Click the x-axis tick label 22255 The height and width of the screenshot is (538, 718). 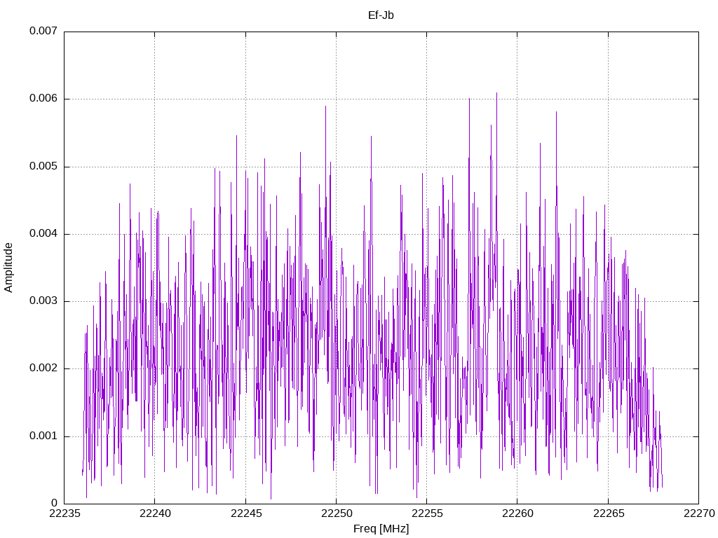[x=427, y=513]
